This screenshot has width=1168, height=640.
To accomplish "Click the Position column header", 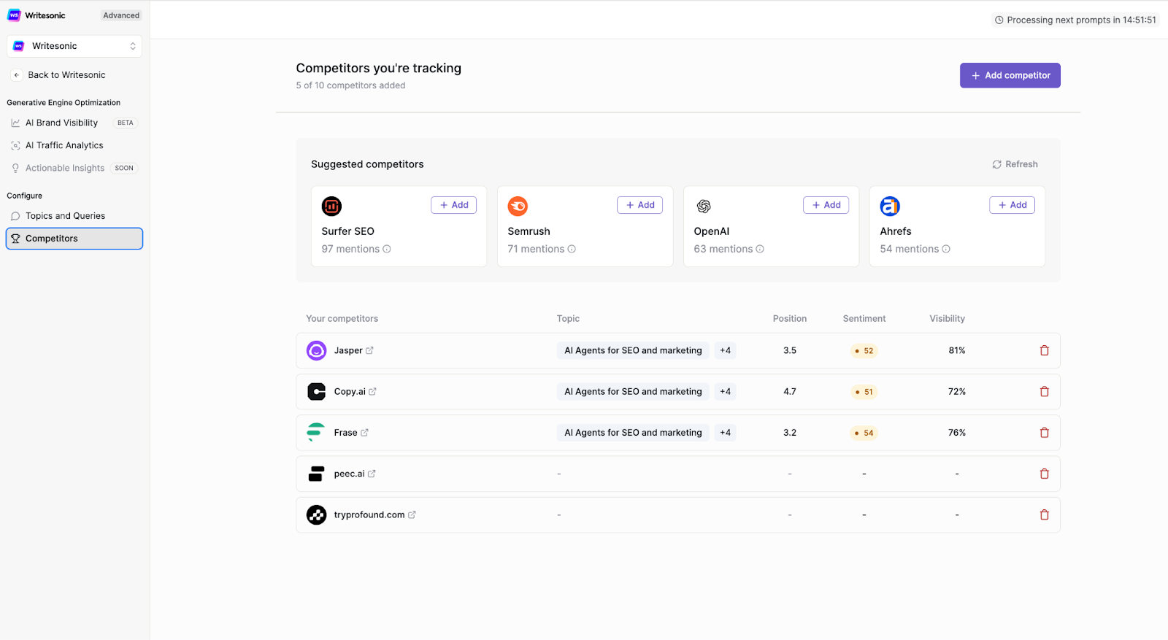I will [790, 319].
